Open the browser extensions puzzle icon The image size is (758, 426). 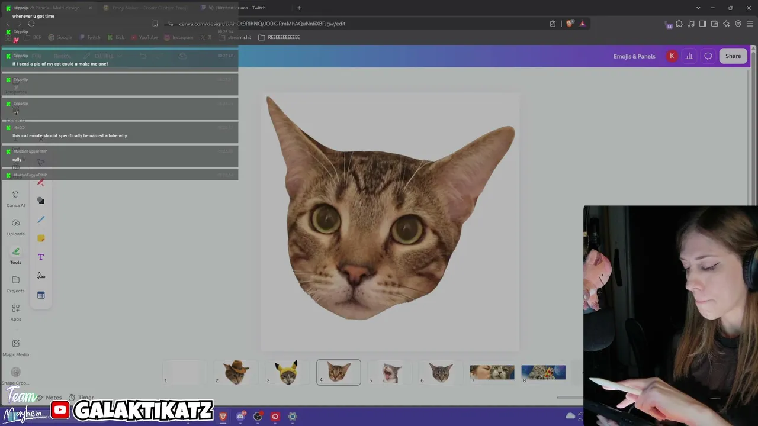pyautogui.click(x=679, y=24)
